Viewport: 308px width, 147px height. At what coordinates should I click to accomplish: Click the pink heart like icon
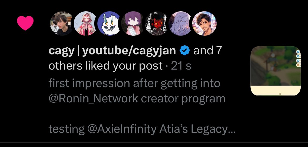[x=25, y=23]
